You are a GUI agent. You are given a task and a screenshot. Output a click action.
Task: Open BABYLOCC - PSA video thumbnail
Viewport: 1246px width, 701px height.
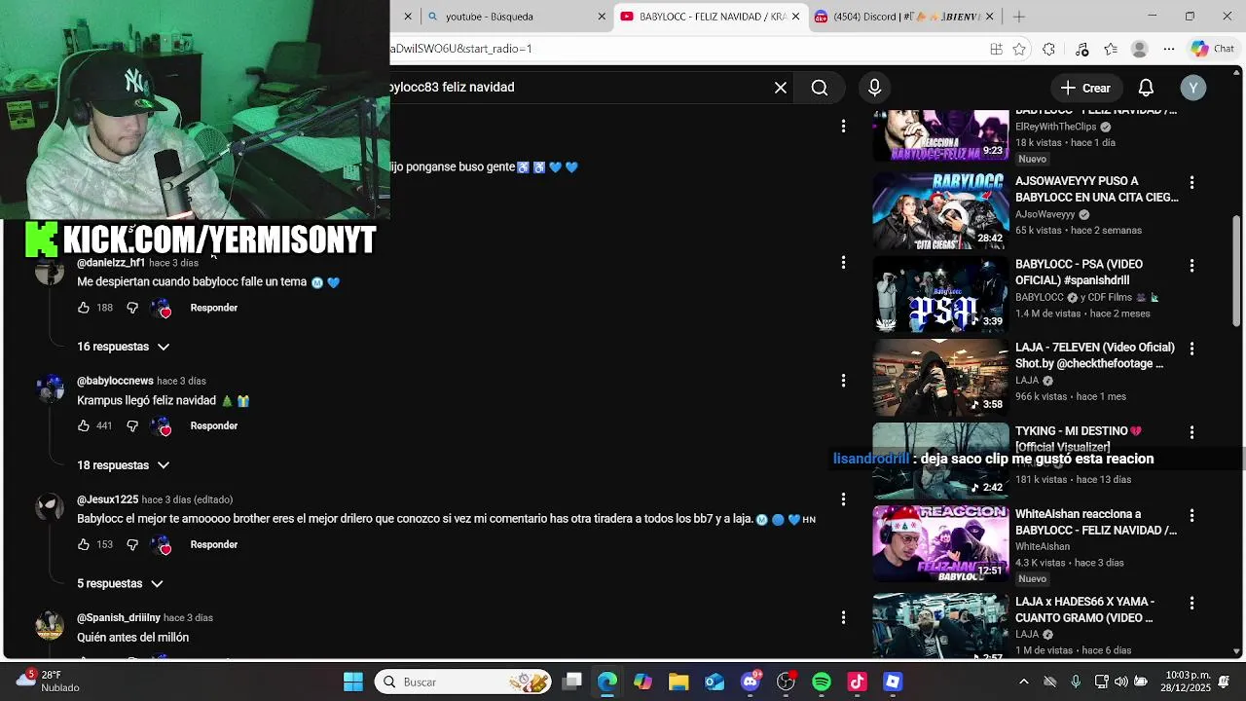click(x=940, y=294)
